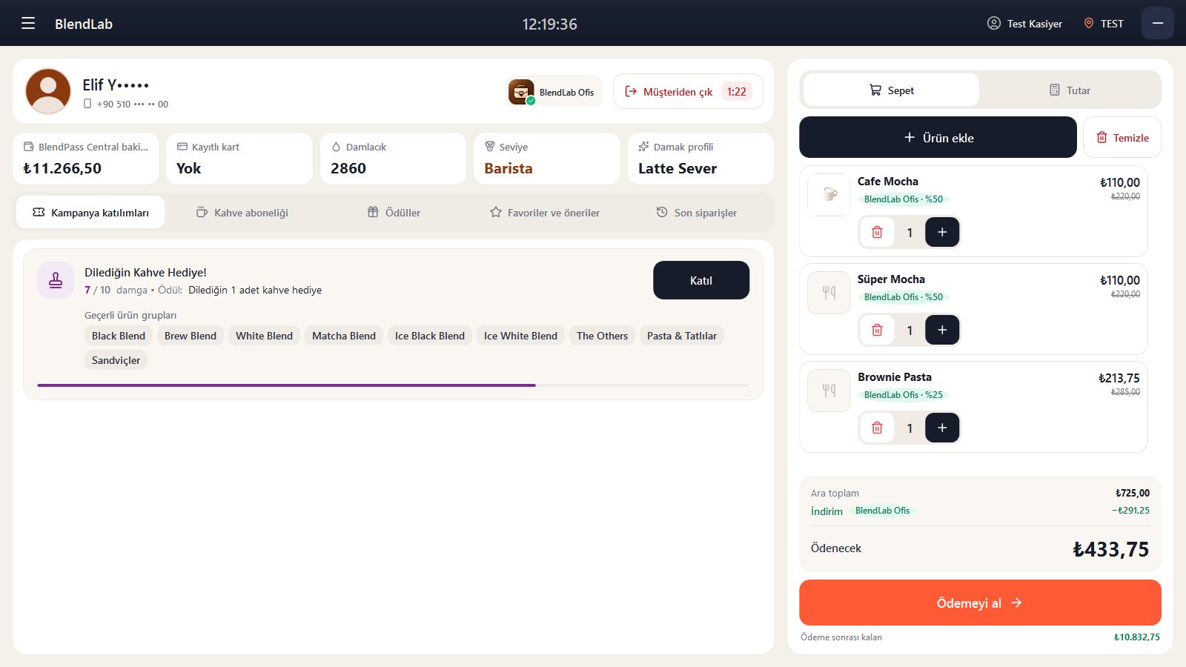
Task: Minimize using the top-right dash button
Action: [1158, 23]
